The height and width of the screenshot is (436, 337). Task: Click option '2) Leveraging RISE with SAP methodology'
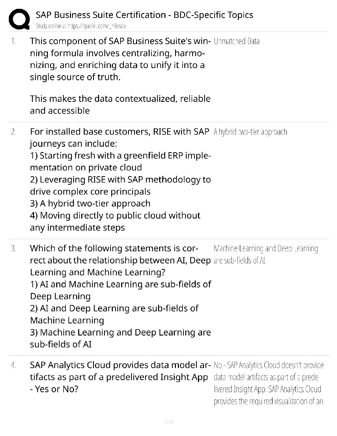120,186
